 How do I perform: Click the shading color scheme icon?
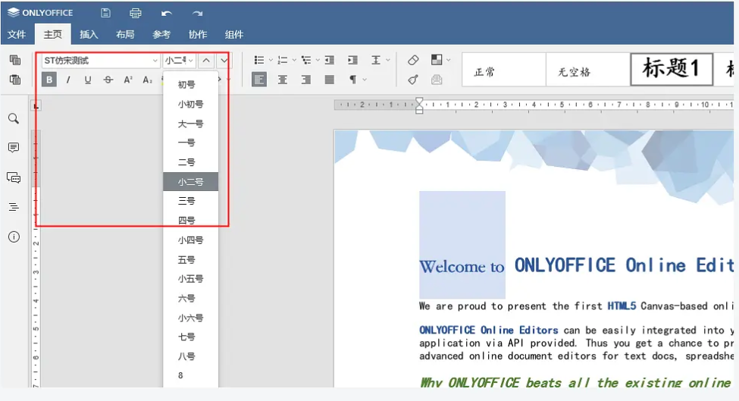pyautogui.click(x=437, y=60)
